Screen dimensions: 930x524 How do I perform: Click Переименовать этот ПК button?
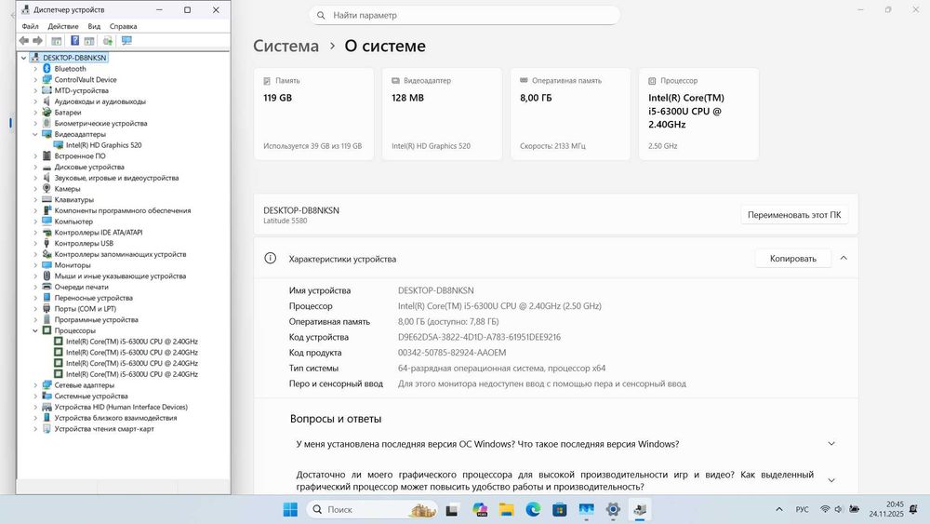coord(794,215)
